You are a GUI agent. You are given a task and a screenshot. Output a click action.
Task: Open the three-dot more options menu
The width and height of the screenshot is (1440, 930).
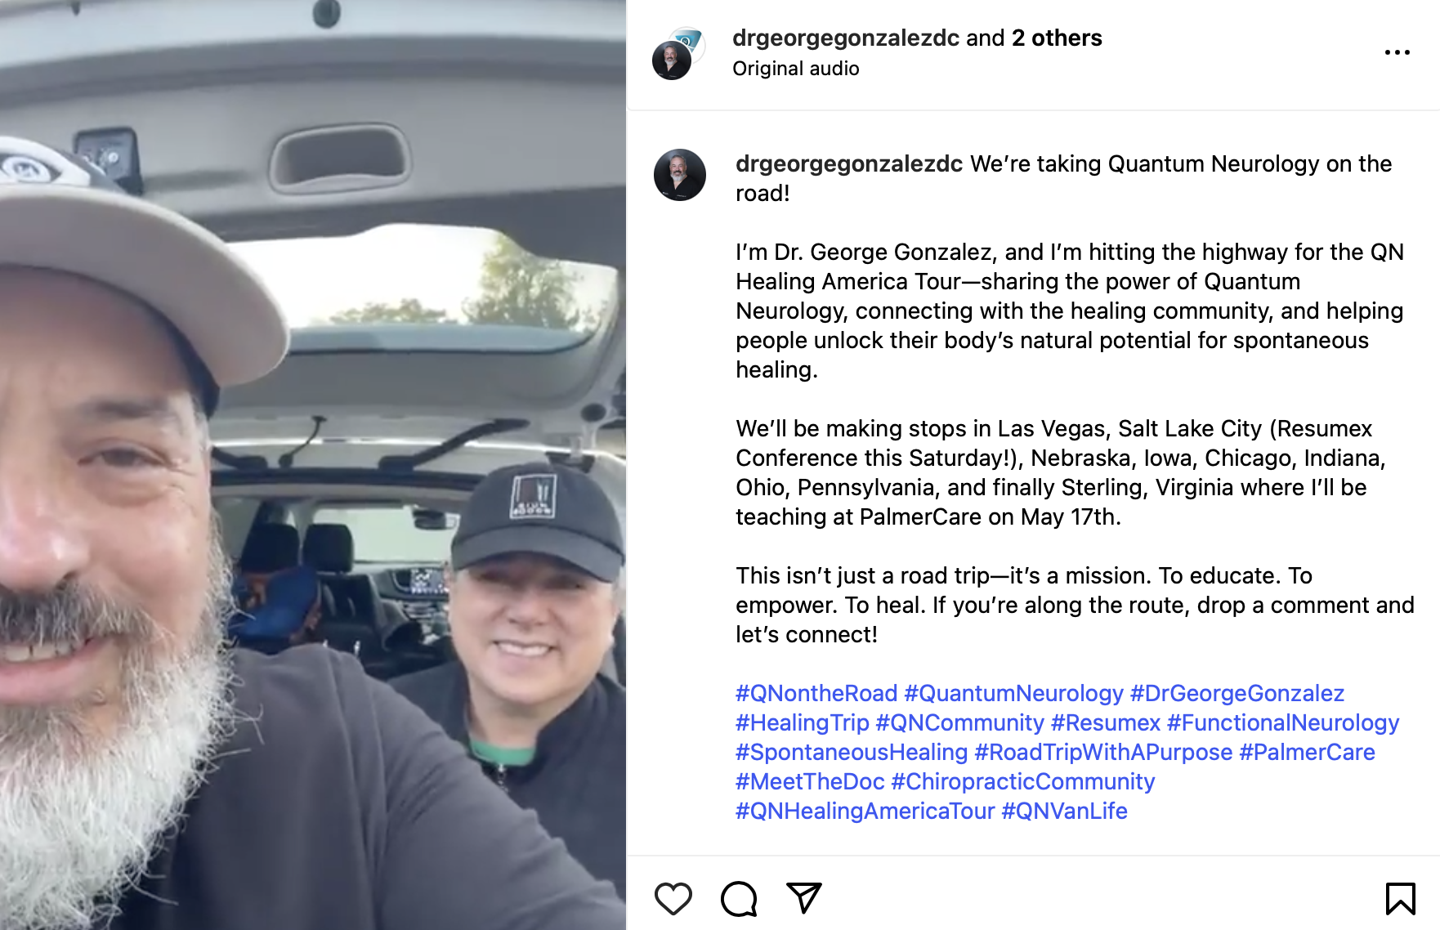tap(1397, 52)
